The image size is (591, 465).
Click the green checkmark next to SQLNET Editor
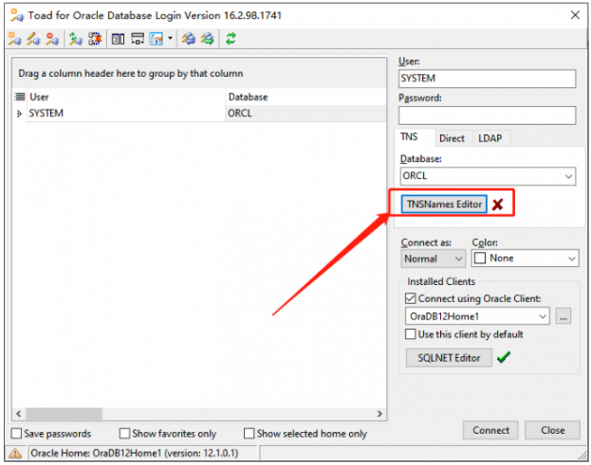[504, 357]
